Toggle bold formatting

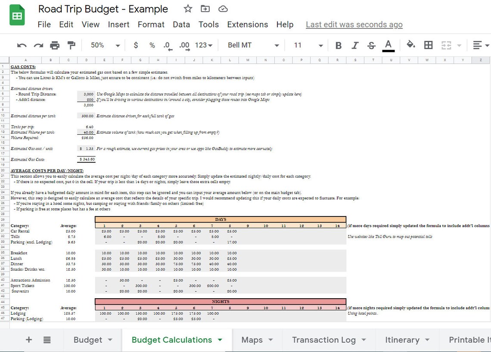point(338,45)
